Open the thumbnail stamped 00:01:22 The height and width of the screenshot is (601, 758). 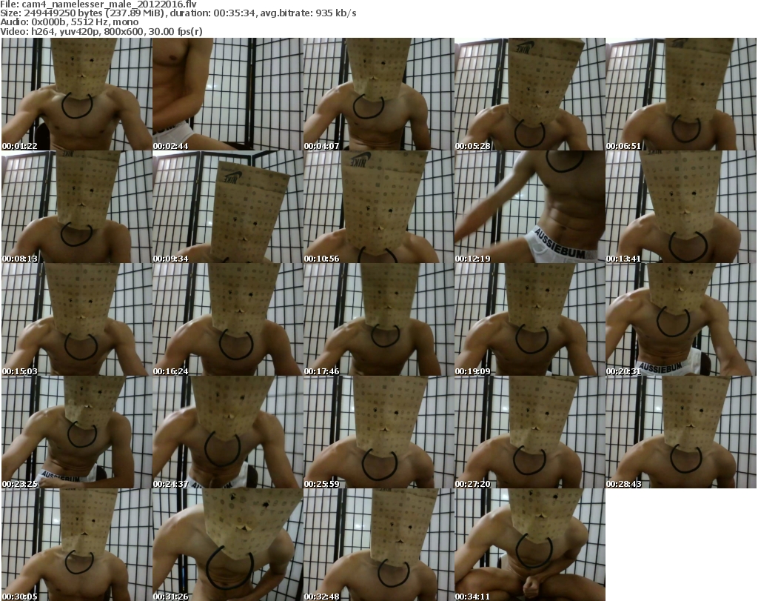[x=77, y=94]
